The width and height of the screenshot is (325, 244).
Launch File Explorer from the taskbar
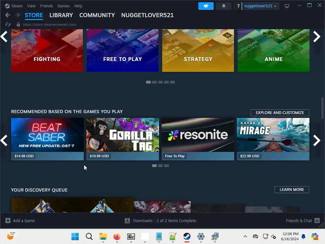[103, 236]
